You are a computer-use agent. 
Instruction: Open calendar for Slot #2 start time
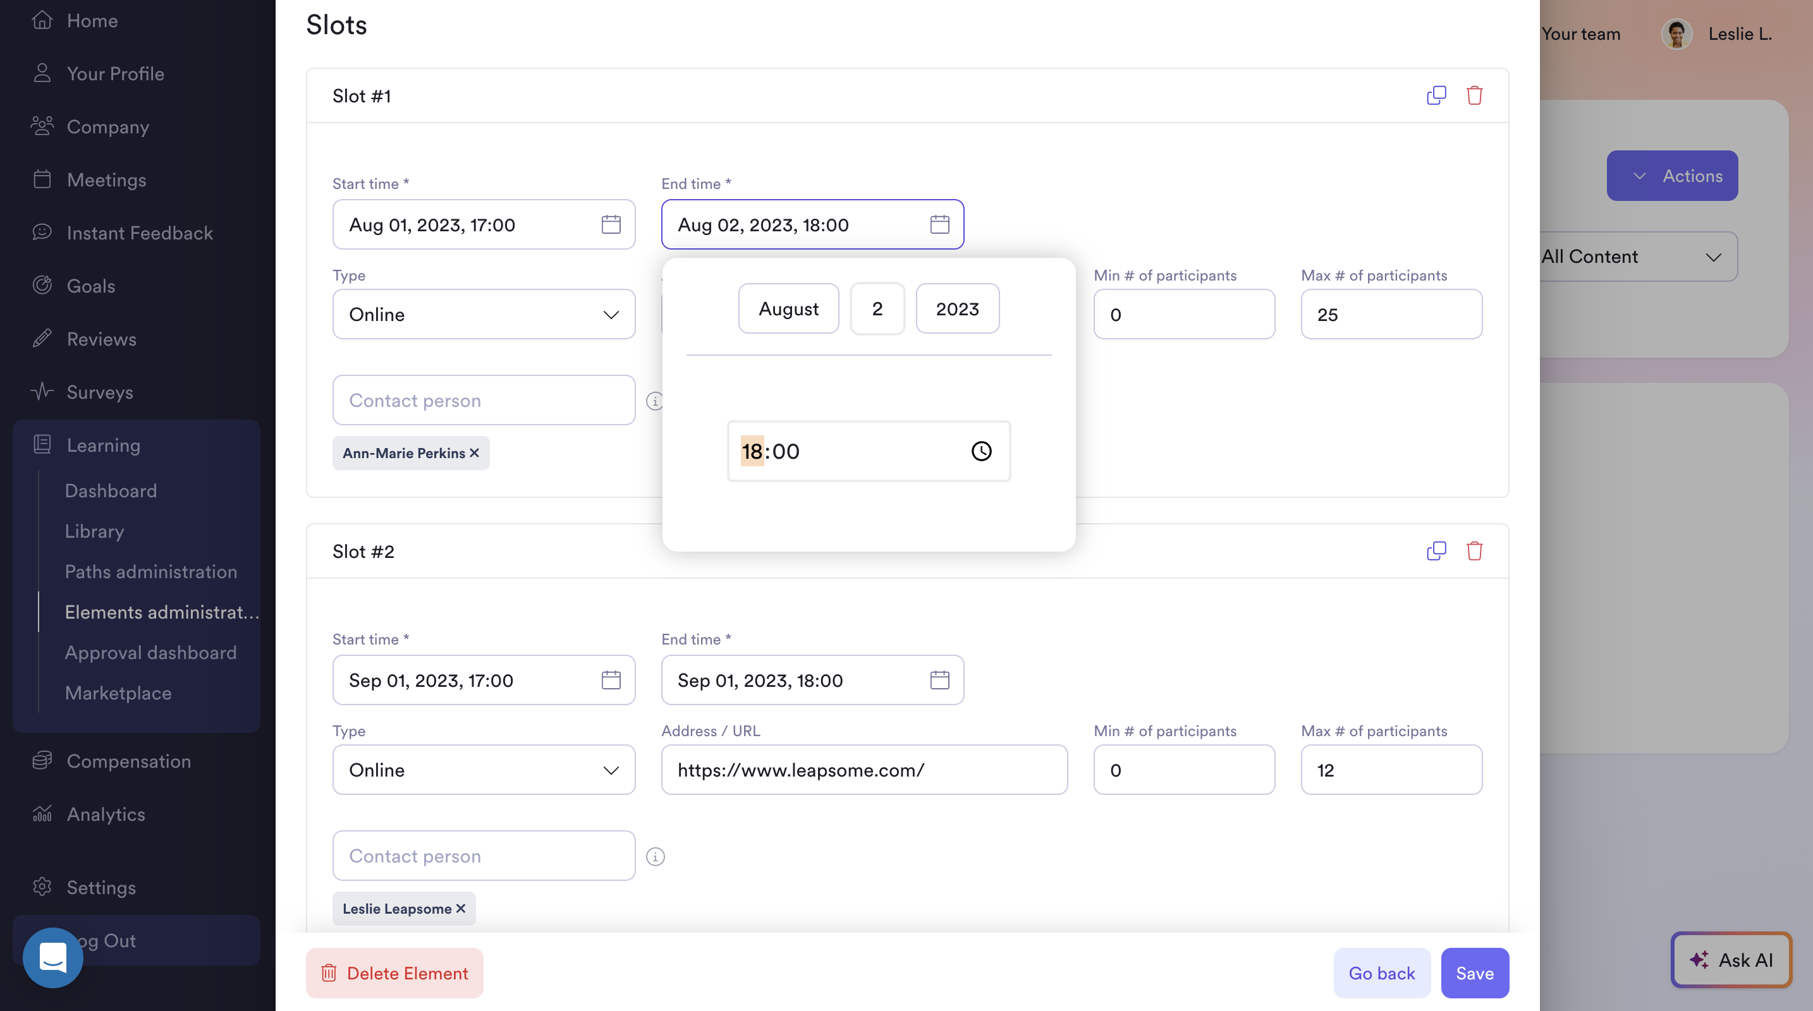[611, 680]
